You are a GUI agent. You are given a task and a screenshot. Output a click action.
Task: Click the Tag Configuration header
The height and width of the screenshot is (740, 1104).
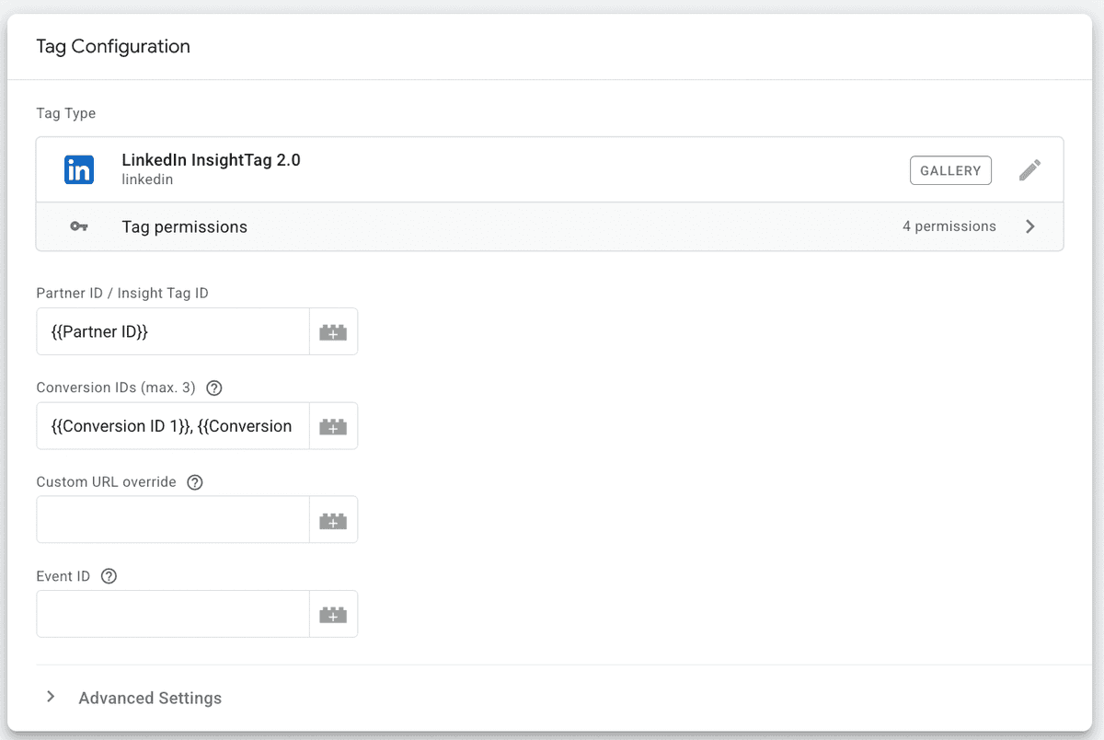pos(113,46)
